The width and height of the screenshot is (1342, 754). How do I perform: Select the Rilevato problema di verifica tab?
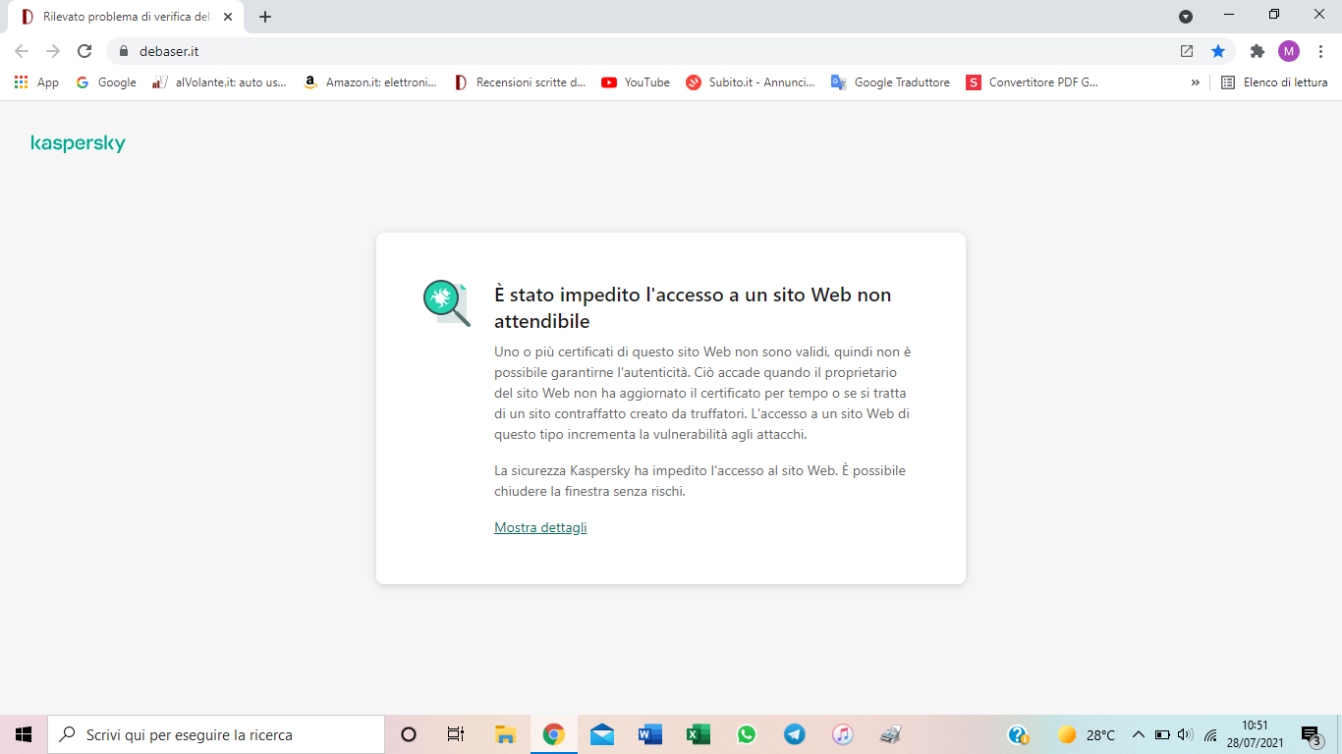[x=126, y=17]
